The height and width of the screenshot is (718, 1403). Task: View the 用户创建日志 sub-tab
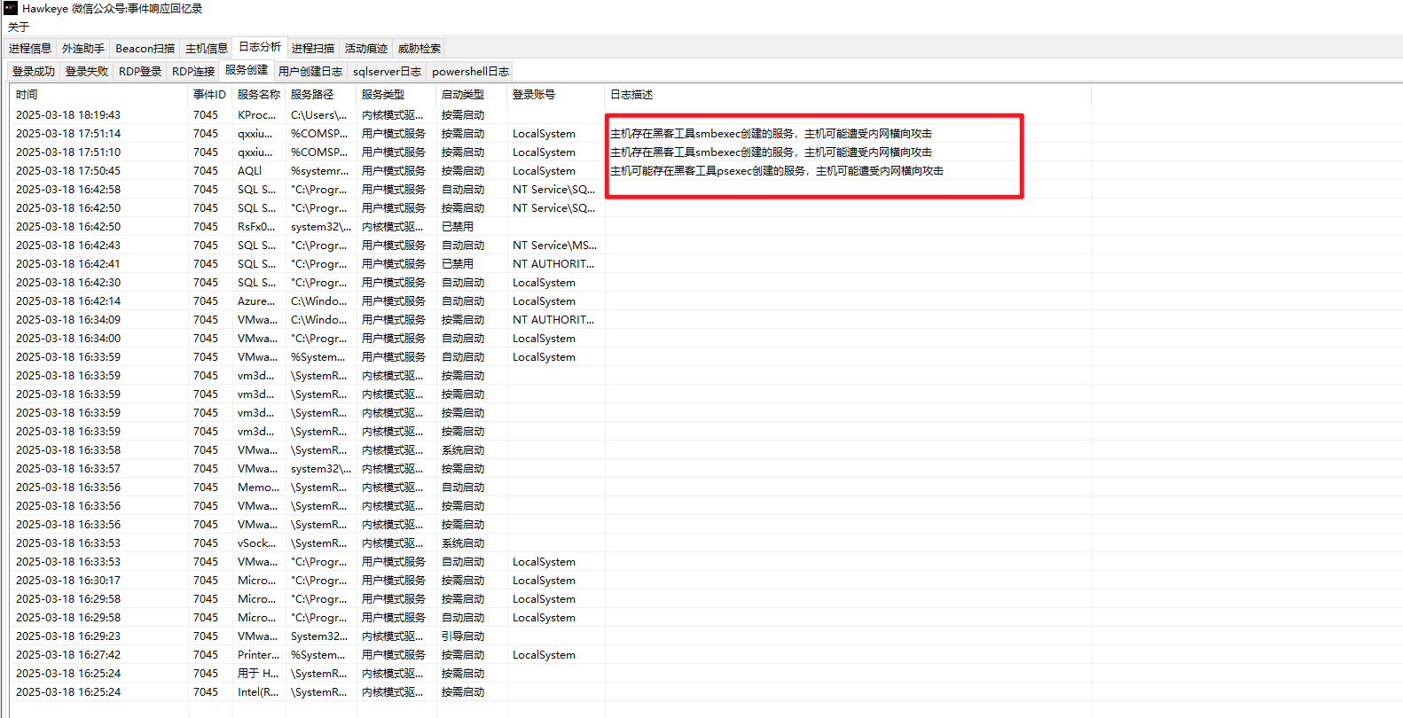tap(310, 72)
